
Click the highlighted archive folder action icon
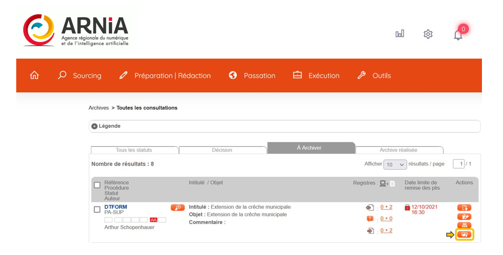coord(464,235)
